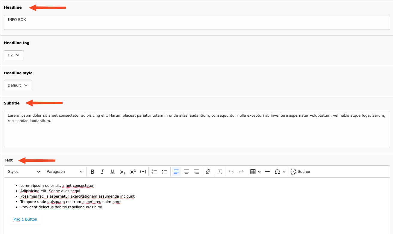
Task: Redo the last editor change
Action: 241,172
